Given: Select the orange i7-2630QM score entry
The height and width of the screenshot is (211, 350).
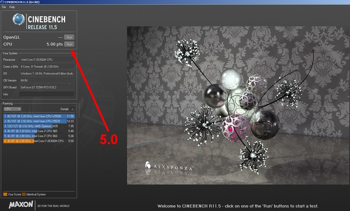Looking at the screenshot, I should click(38, 141).
